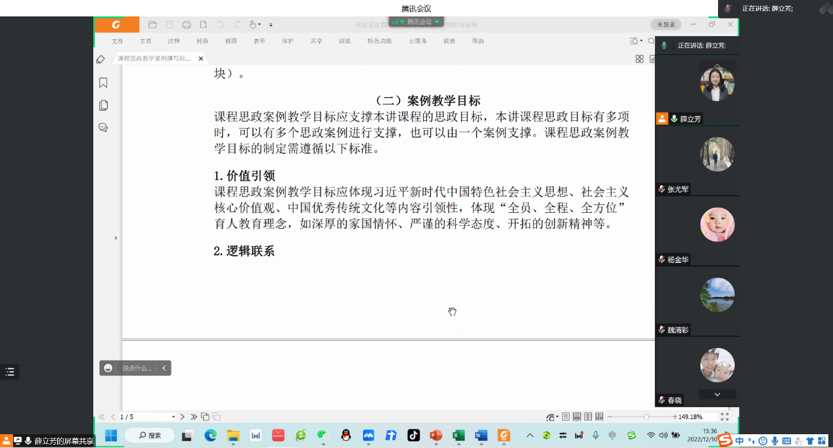The height and width of the screenshot is (448, 833).
Task: Open the comments panel in the sidebar
Action: [103, 127]
